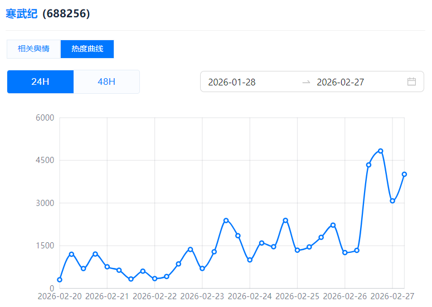The width and height of the screenshot is (432, 307).
Task: Click the 6000 y-axis label
Action: (45, 118)
